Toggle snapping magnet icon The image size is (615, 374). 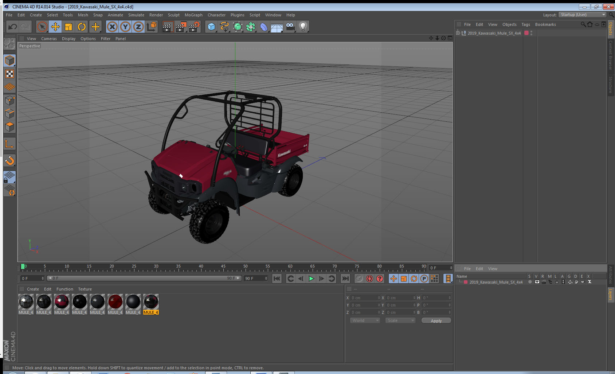pyautogui.click(x=9, y=160)
